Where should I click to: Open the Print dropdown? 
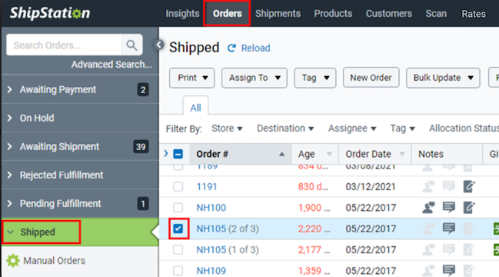(192, 78)
